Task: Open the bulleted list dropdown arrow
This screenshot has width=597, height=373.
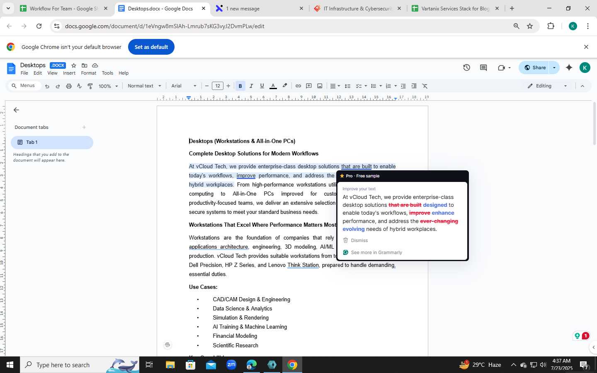Action: click(x=380, y=86)
